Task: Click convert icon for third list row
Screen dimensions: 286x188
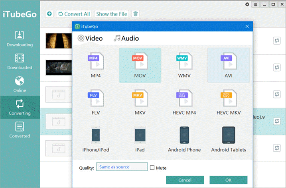Action: click(x=277, y=94)
